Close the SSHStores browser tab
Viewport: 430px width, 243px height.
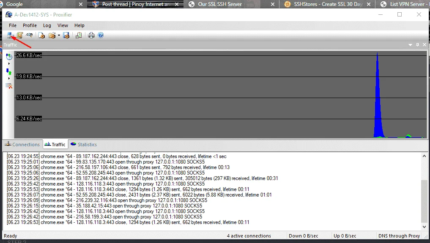369,4
